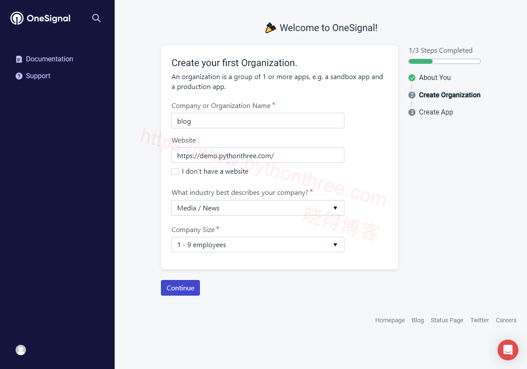Go to the Create App step
The image size is (527, 369).
click(x=436, y=112)
